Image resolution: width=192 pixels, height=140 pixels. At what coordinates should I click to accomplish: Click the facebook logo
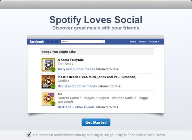37,42
